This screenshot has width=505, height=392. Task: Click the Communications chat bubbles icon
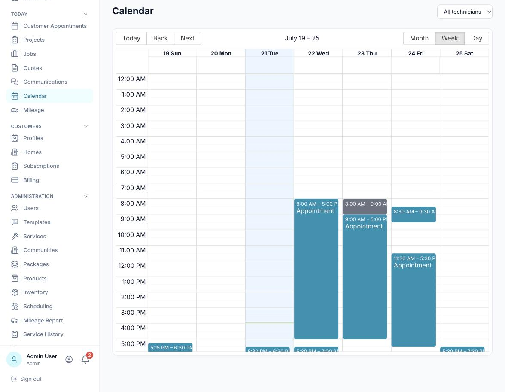pyautogui.click(x=15, y=82)
